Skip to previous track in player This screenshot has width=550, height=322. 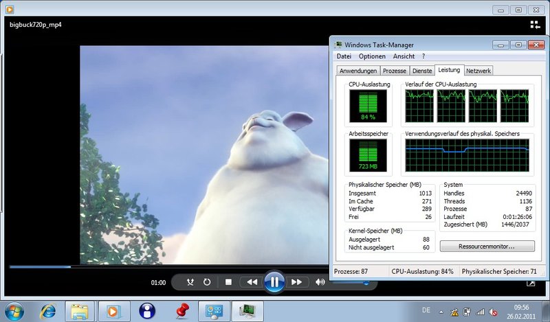click(252, 282)
